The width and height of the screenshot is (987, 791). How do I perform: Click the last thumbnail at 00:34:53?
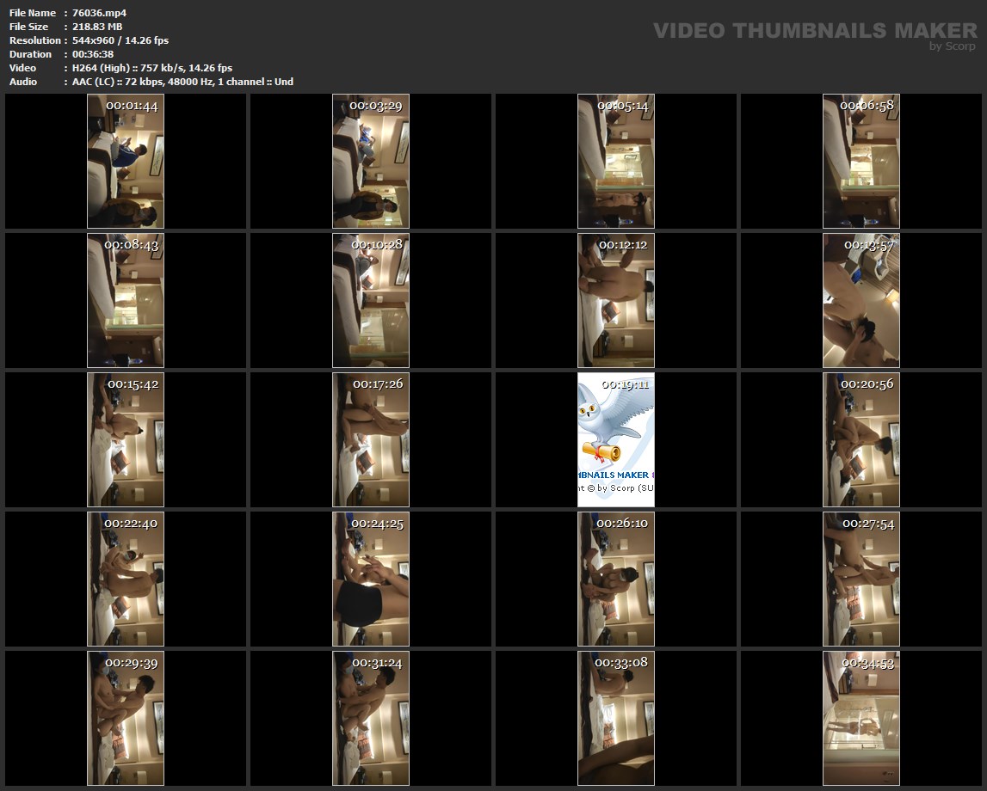(861, 718)
